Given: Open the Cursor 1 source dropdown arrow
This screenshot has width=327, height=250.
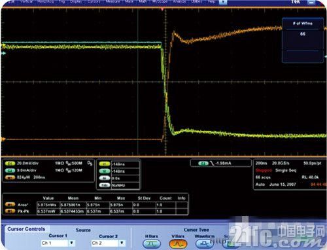Looking at the screenshot, I should click(71, 243).
